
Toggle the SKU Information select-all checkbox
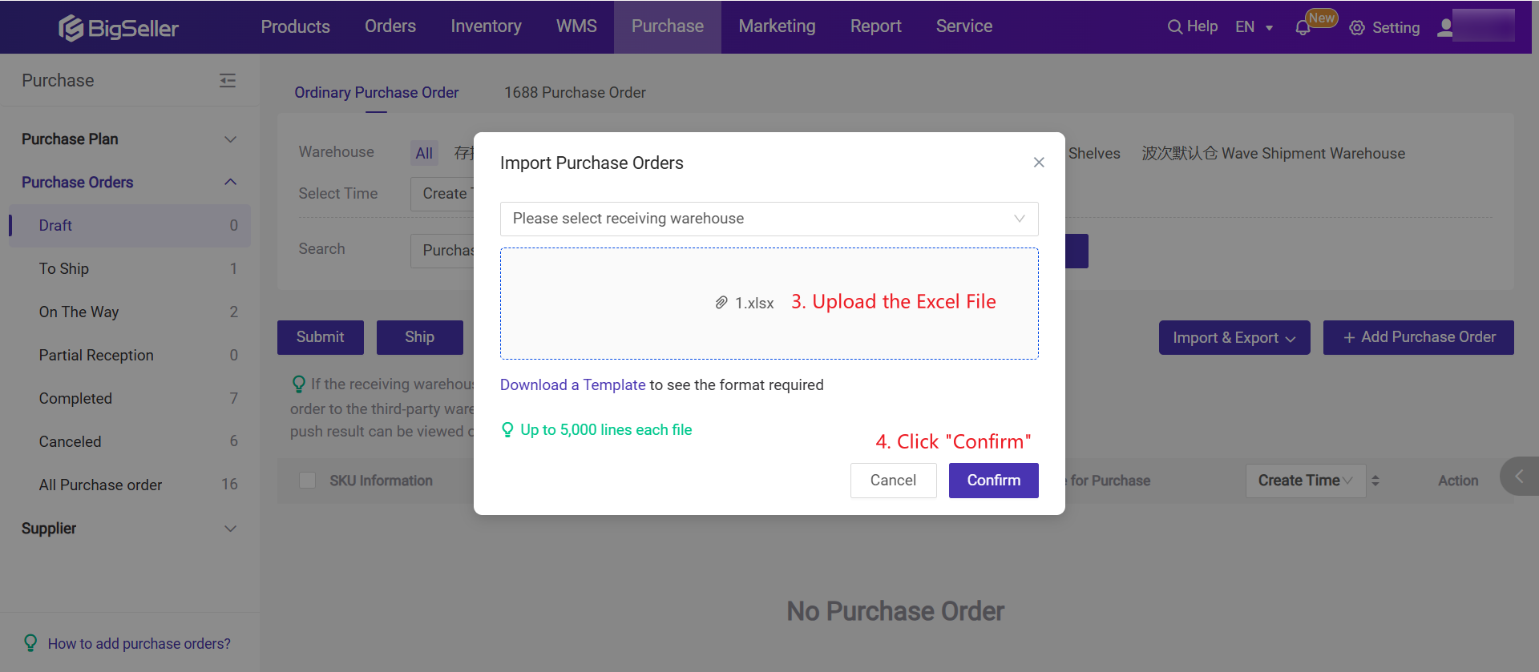(x=307, y=481)
